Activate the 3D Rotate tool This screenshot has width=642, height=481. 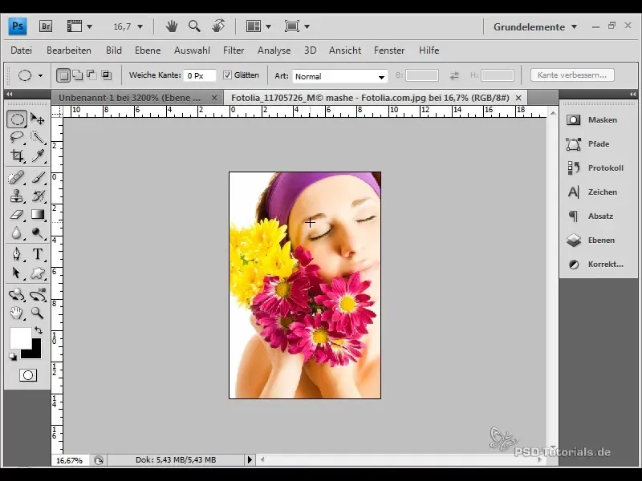coord(17,294)
